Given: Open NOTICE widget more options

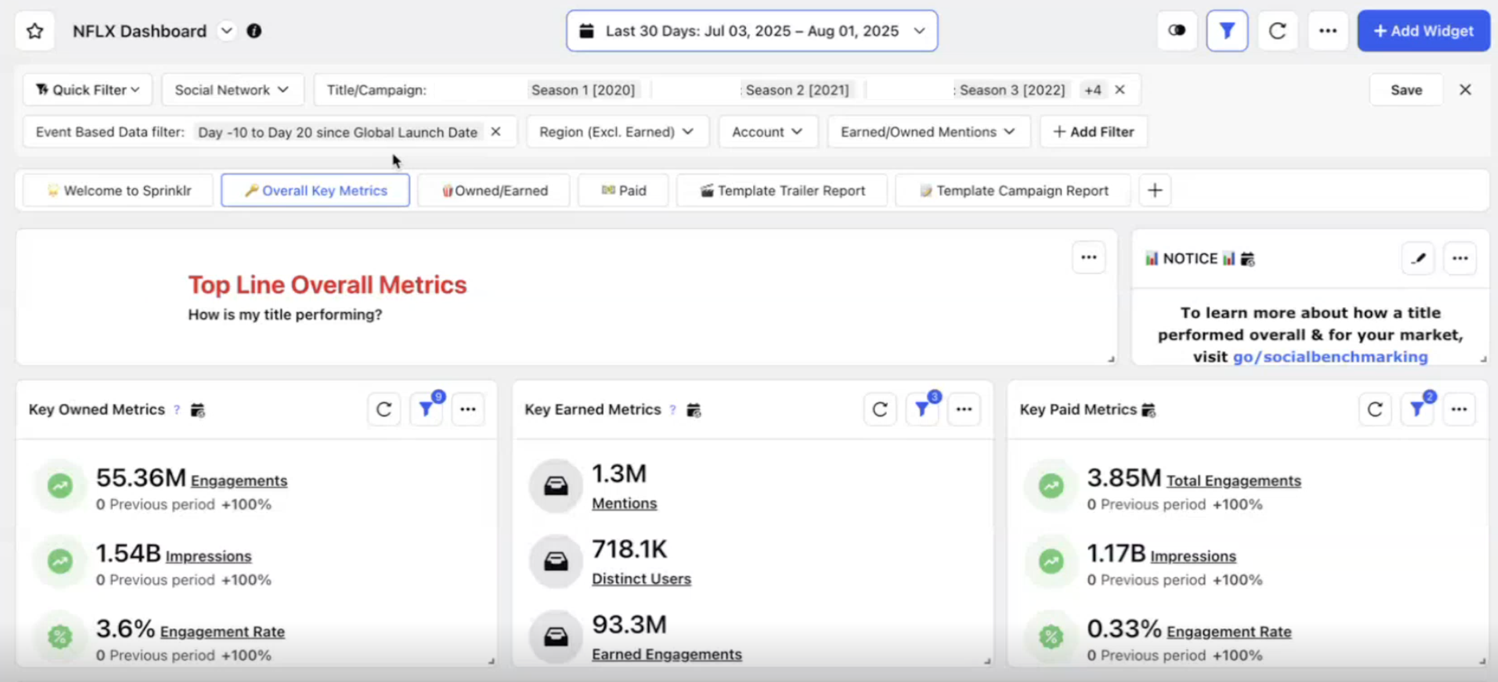Looking at the screenshot, I should point(1460,258).
